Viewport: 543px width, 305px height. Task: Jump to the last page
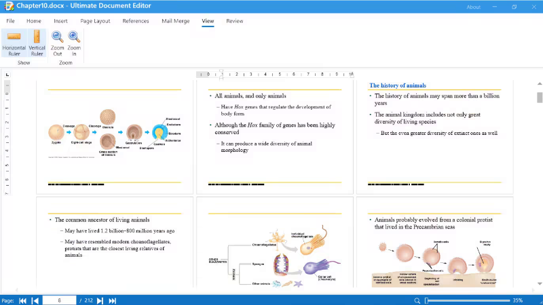pos(113,300)
